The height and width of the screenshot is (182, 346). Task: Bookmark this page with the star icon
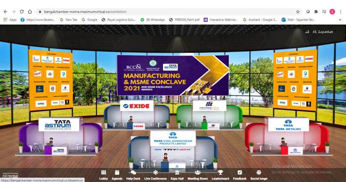pos(298,12)
